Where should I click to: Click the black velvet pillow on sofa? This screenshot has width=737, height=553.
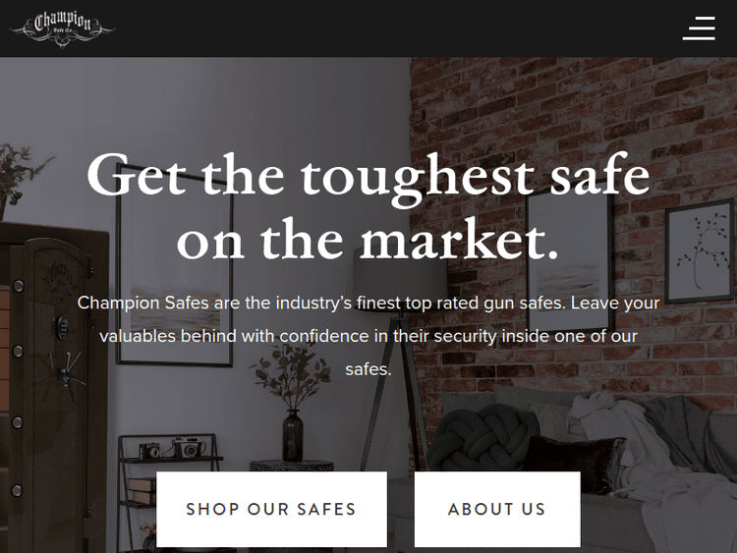[x=577, y=464]
